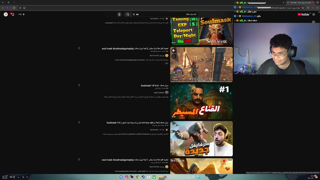Reload the page with the refresh button
The image size is (320, 180).
click(308, 8)
